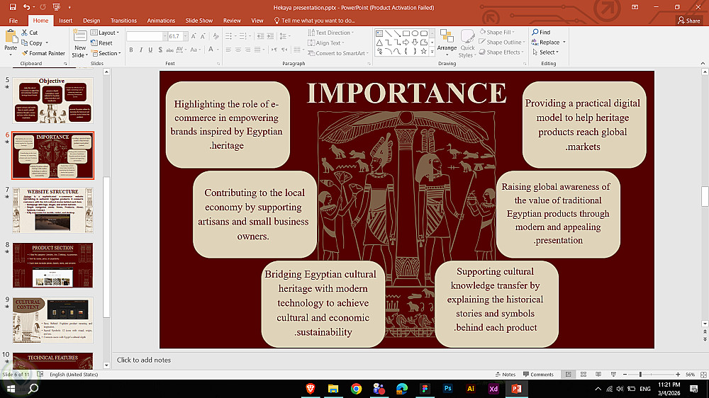This screenshot has height=398, width=709.
Task: Toggle italic text formatting
Action: [140, 50]
